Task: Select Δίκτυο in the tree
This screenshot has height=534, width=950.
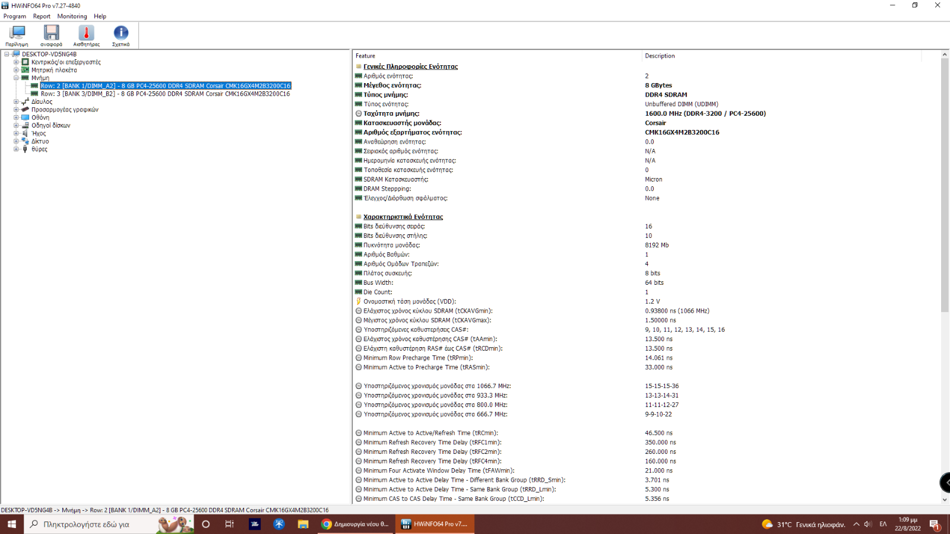Action: (40, 141)
